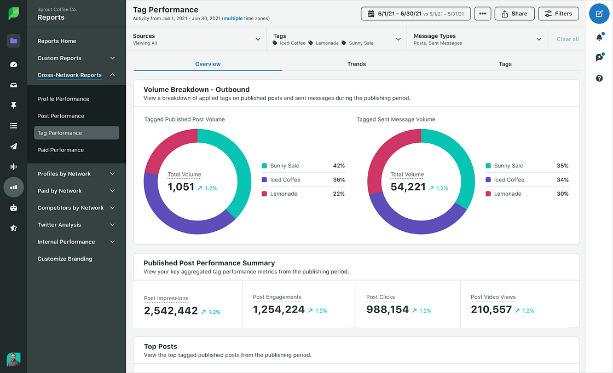Viewport: 613px width, 373px height.
Task: Expand Twitter Analysis section
Action: [76, 225]
